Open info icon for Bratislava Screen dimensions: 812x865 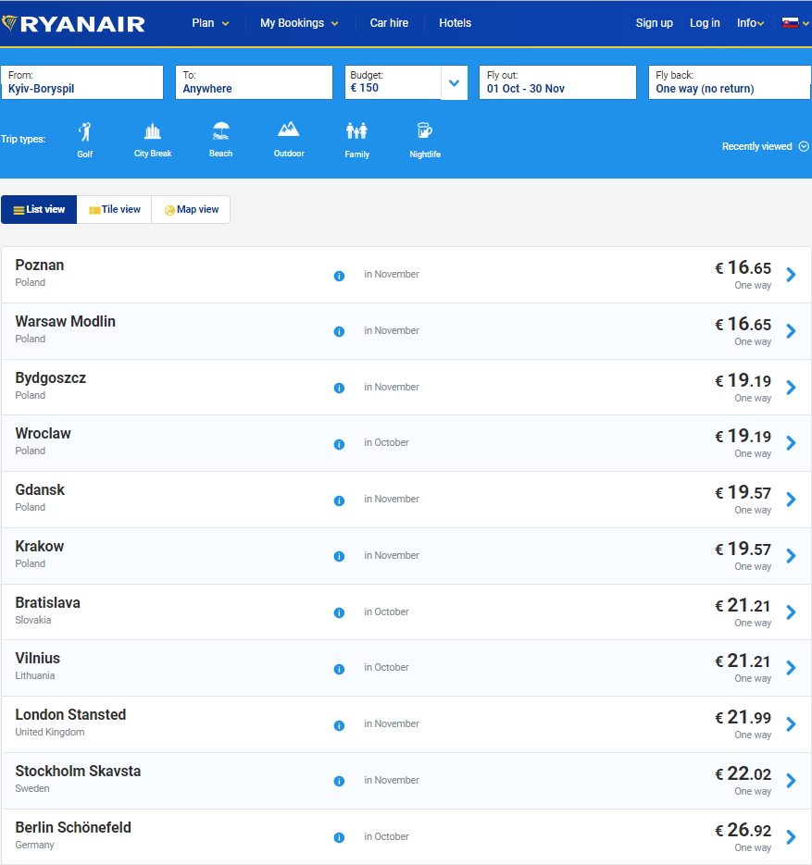340,612
